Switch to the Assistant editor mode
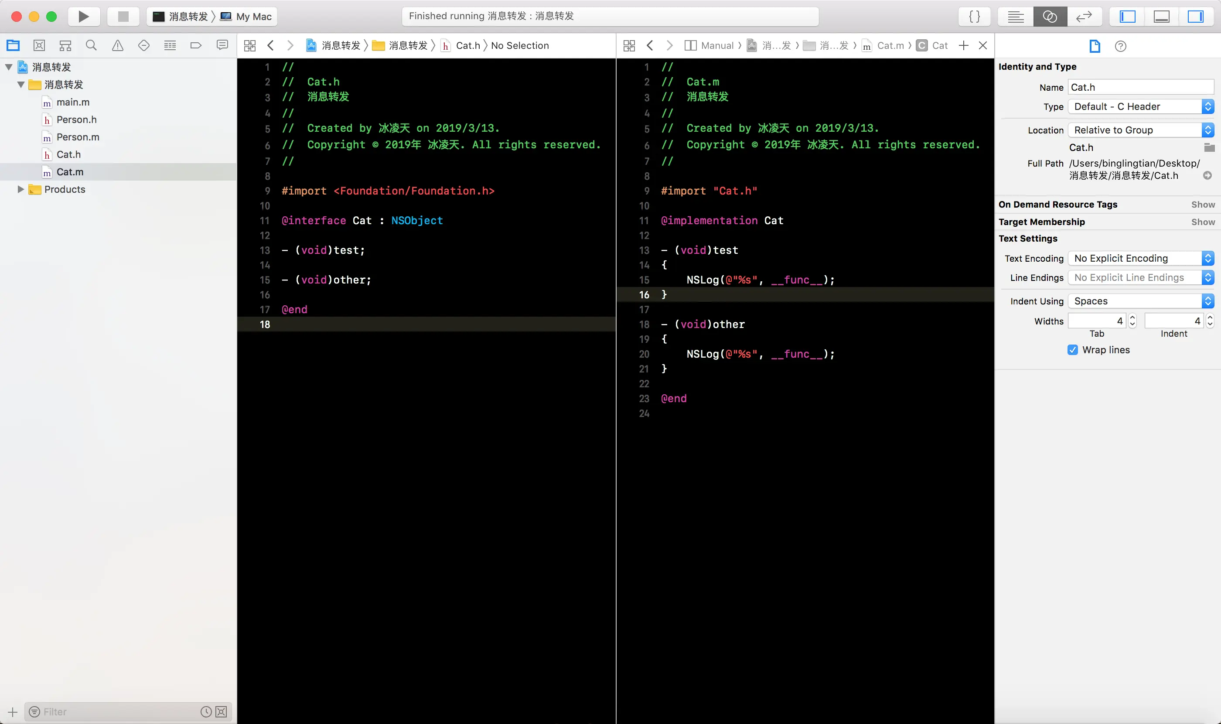Image resolution: width=1221 pixels, height=724 pixels. [x=1050, y=16]
